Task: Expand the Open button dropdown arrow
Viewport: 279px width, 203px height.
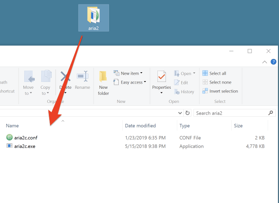Action: [194, 73]
